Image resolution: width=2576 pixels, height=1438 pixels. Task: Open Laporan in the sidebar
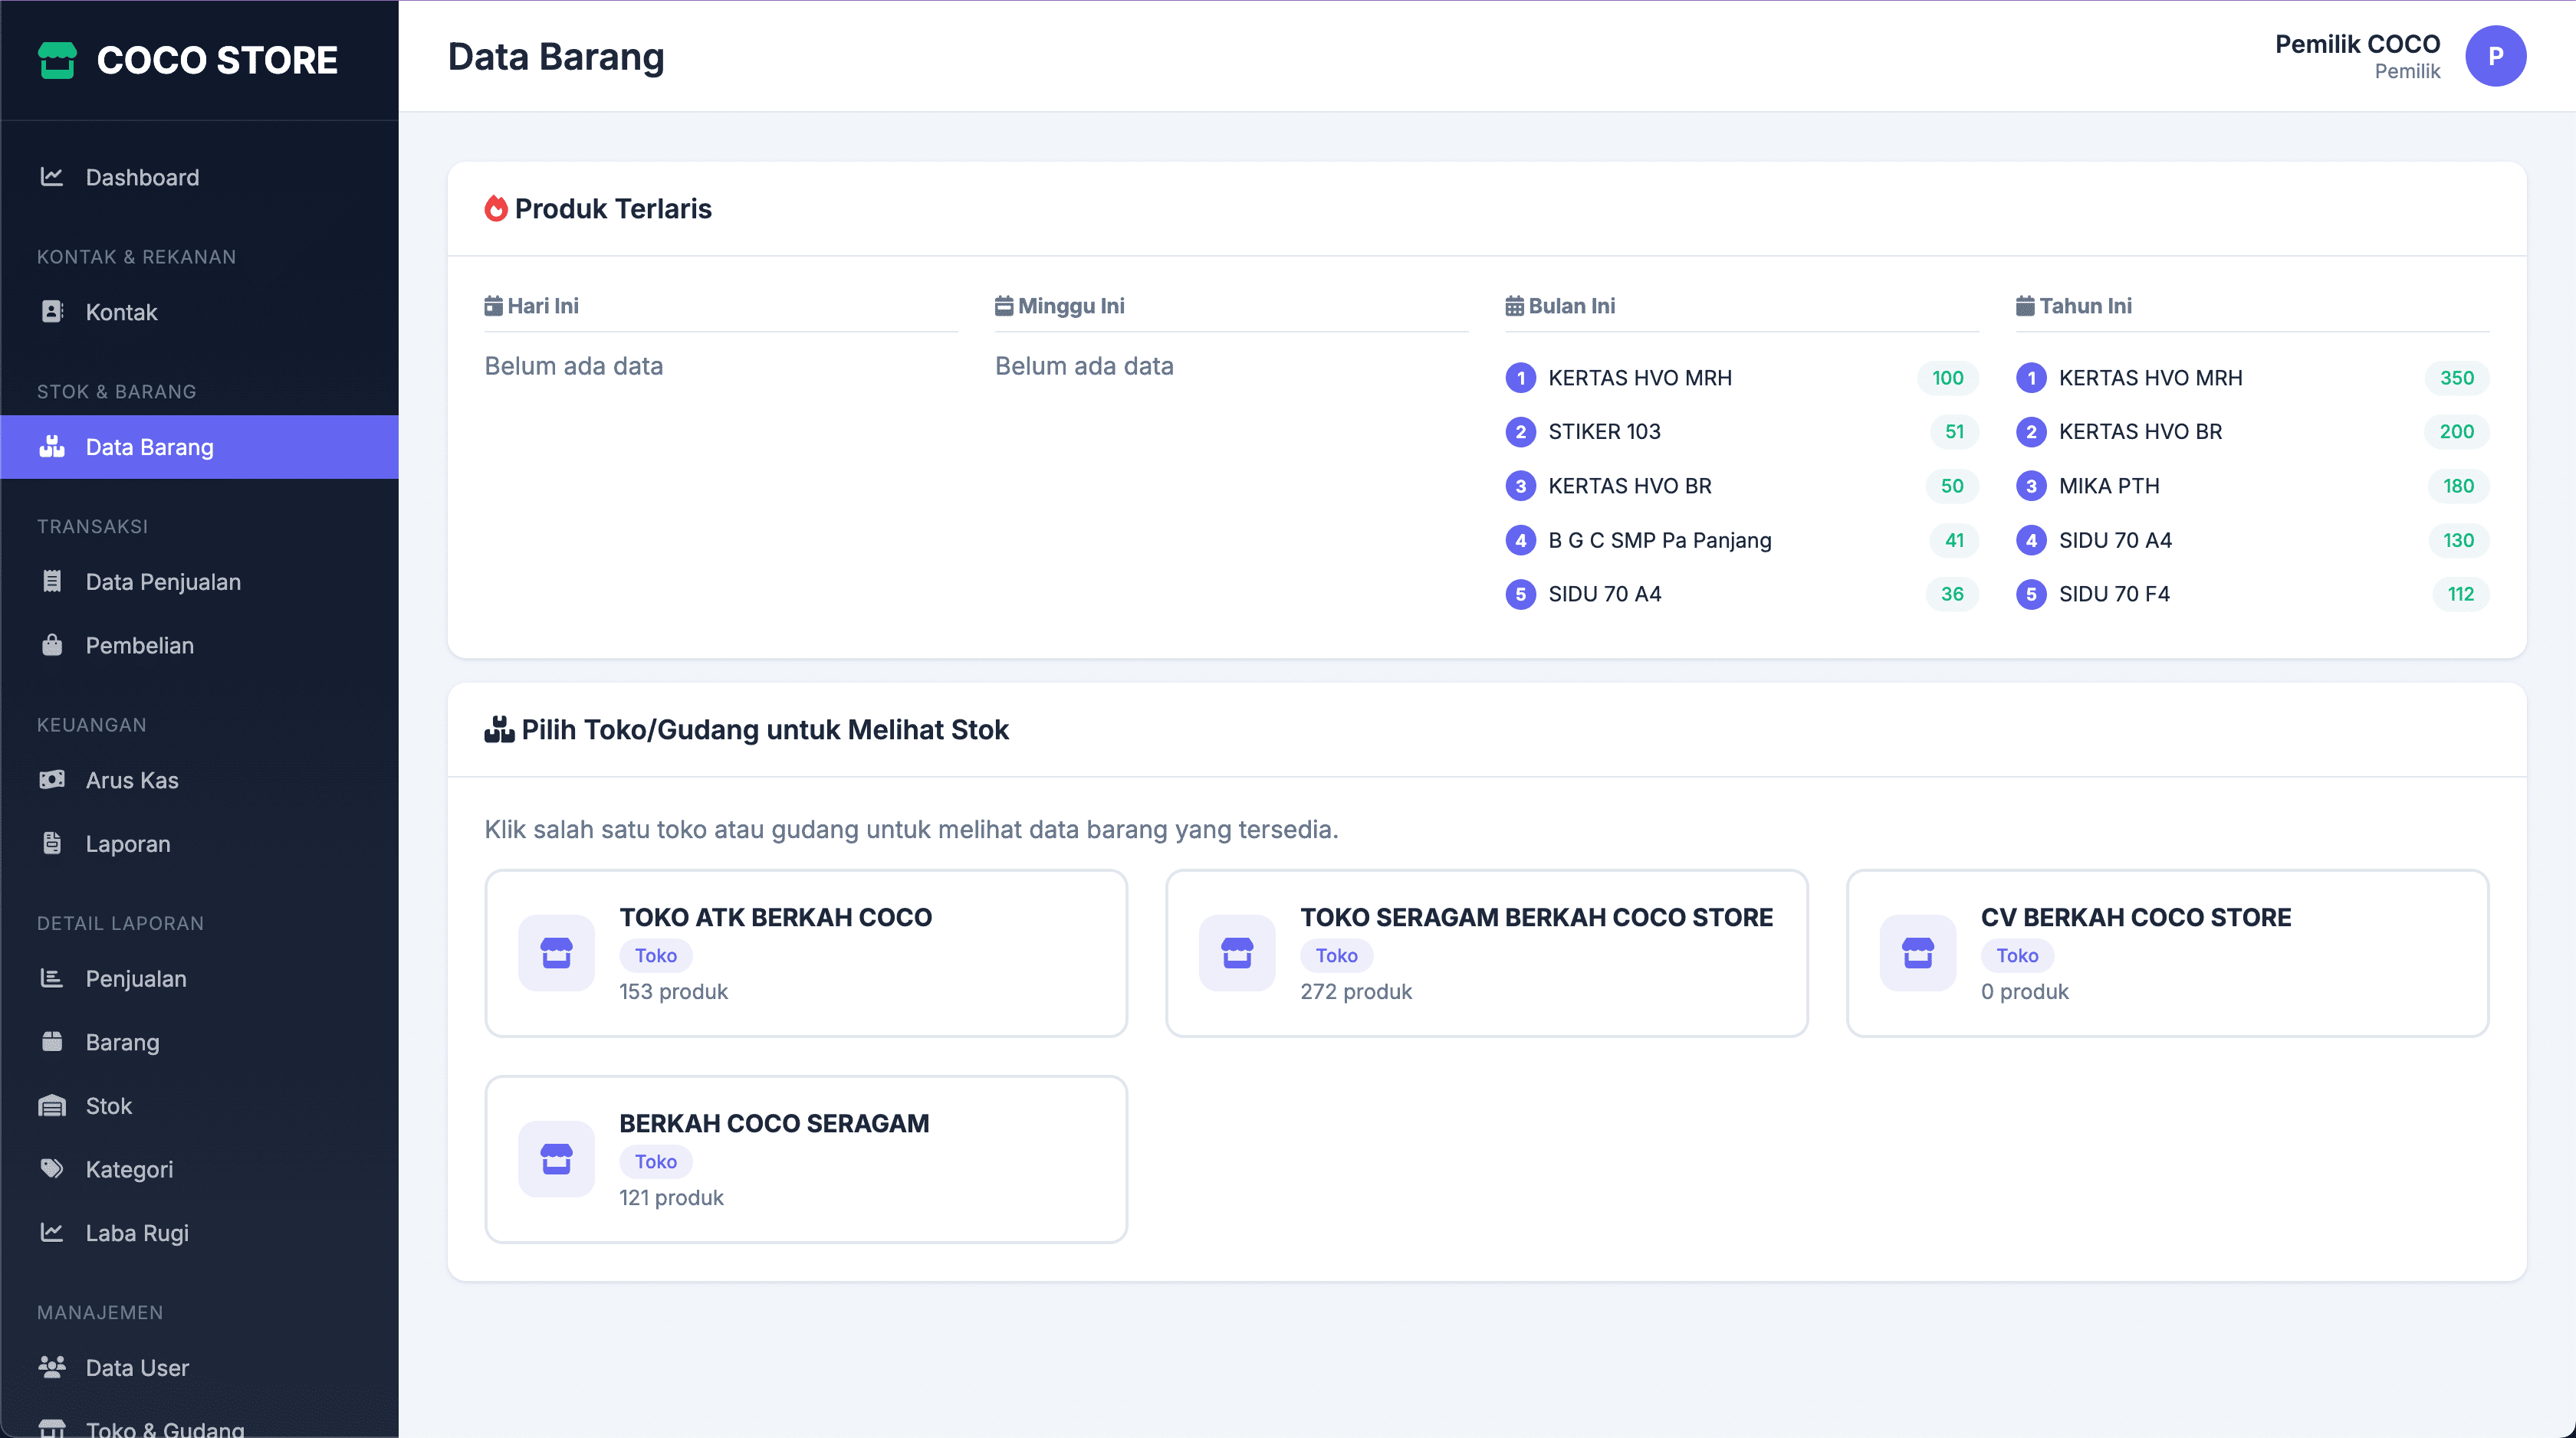(x=199, y=843)
